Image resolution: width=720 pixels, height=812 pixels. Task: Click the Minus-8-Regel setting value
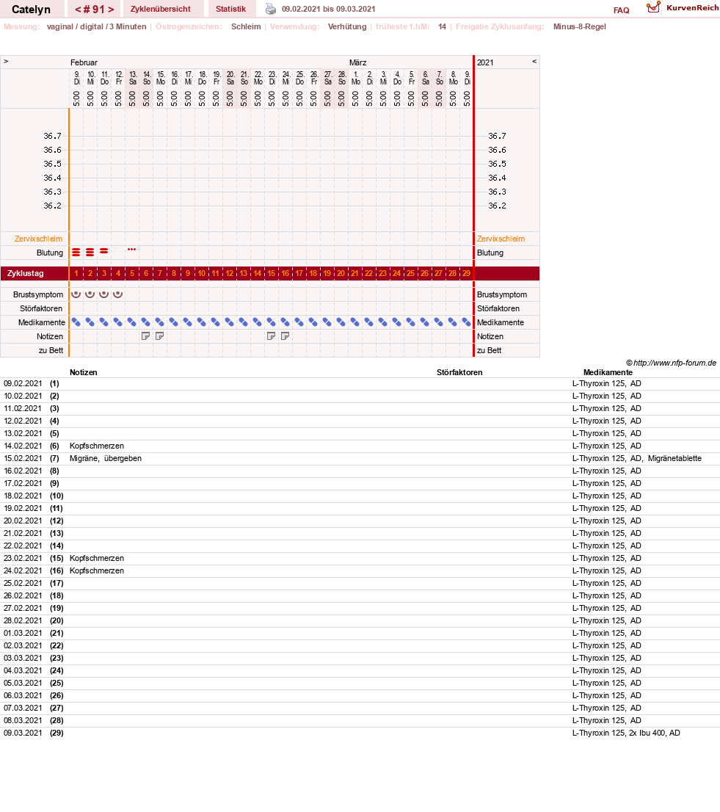[580, 26]
